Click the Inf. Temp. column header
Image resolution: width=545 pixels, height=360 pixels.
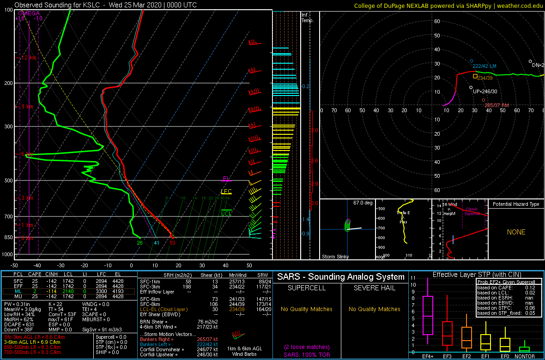[308, 18]
